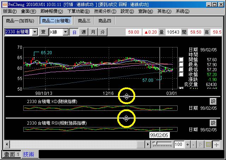Toggle the checkbox next to 開盤
The image size is (226, 160).
pyautogui.click(x=181, y=59)
